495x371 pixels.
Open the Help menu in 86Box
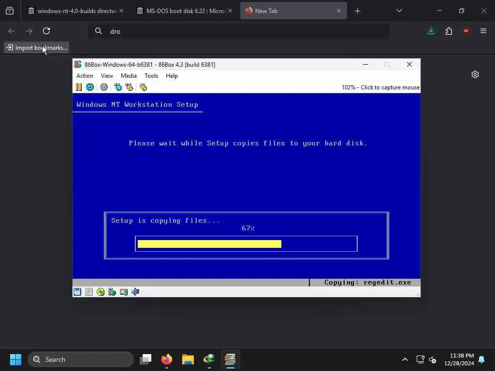172,76
